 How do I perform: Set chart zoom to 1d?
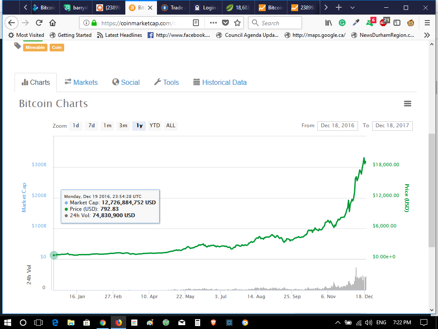pos(76,126)
